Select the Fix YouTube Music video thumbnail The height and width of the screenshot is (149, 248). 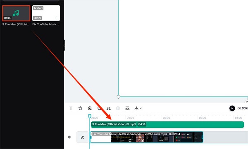[x=46, y=13]
